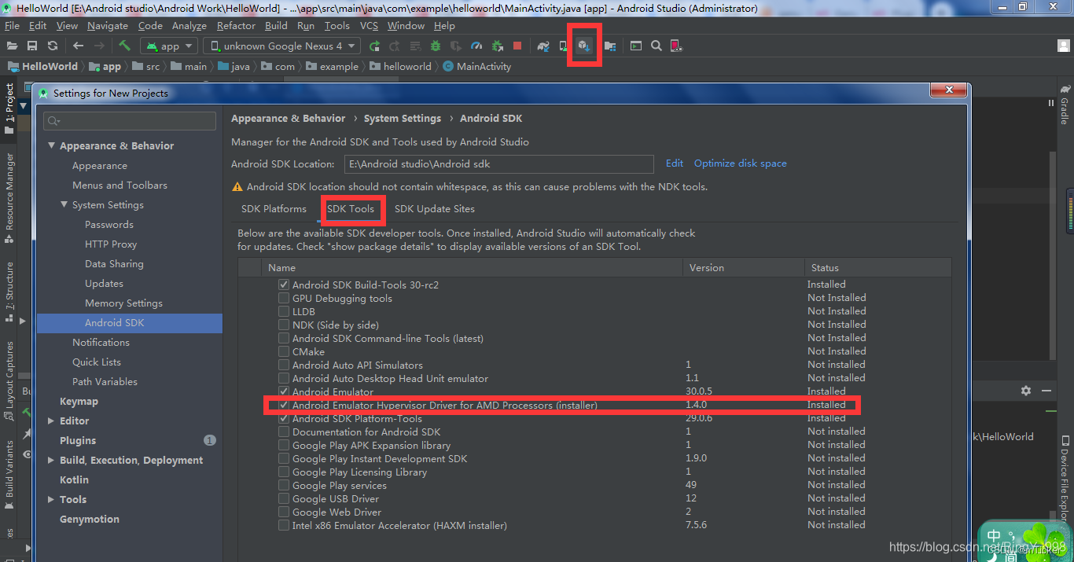This screenshot has height=562, width=1074.
Task: Click the settings search input field
Action: [x=131, y=121]
